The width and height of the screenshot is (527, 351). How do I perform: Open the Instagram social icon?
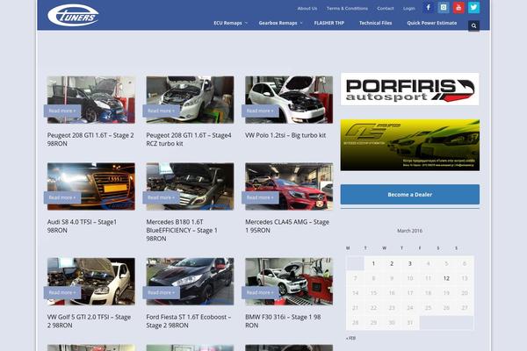444,7
